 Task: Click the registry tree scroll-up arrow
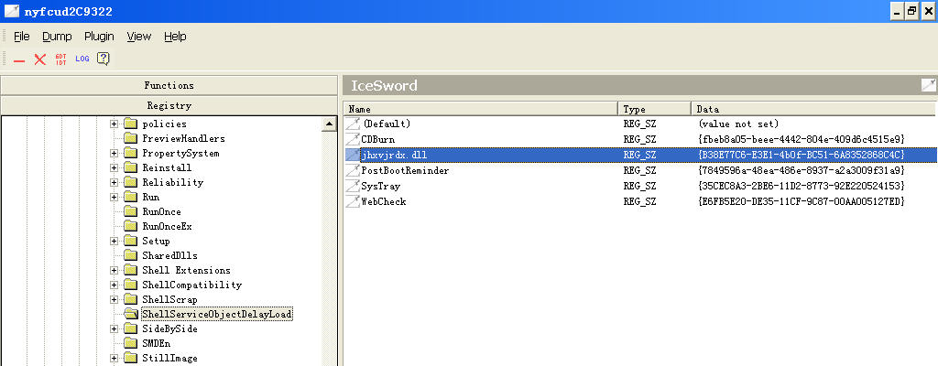click(329, 124)
